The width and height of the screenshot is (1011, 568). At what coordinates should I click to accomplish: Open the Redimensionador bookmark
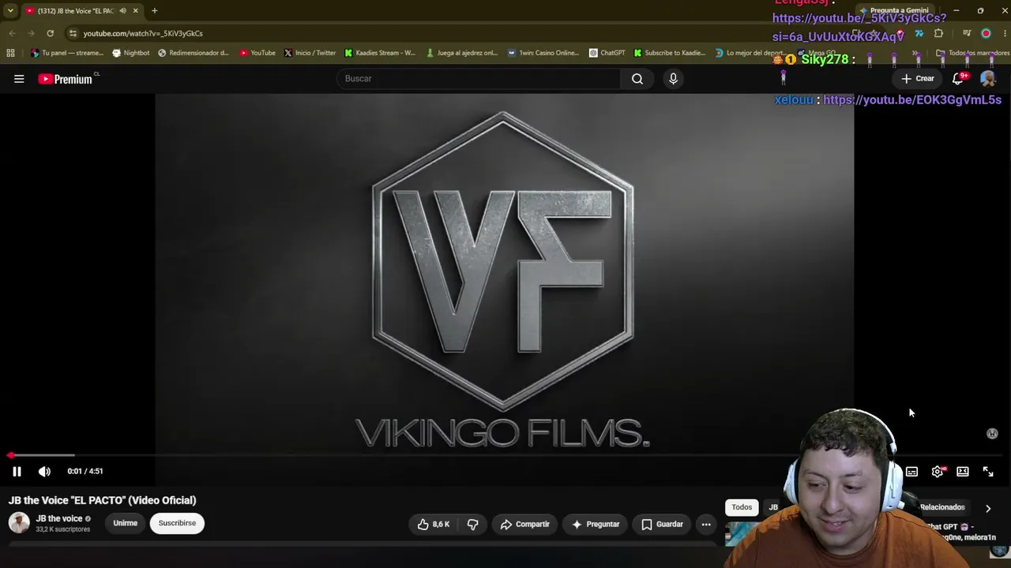click(194, 53)
